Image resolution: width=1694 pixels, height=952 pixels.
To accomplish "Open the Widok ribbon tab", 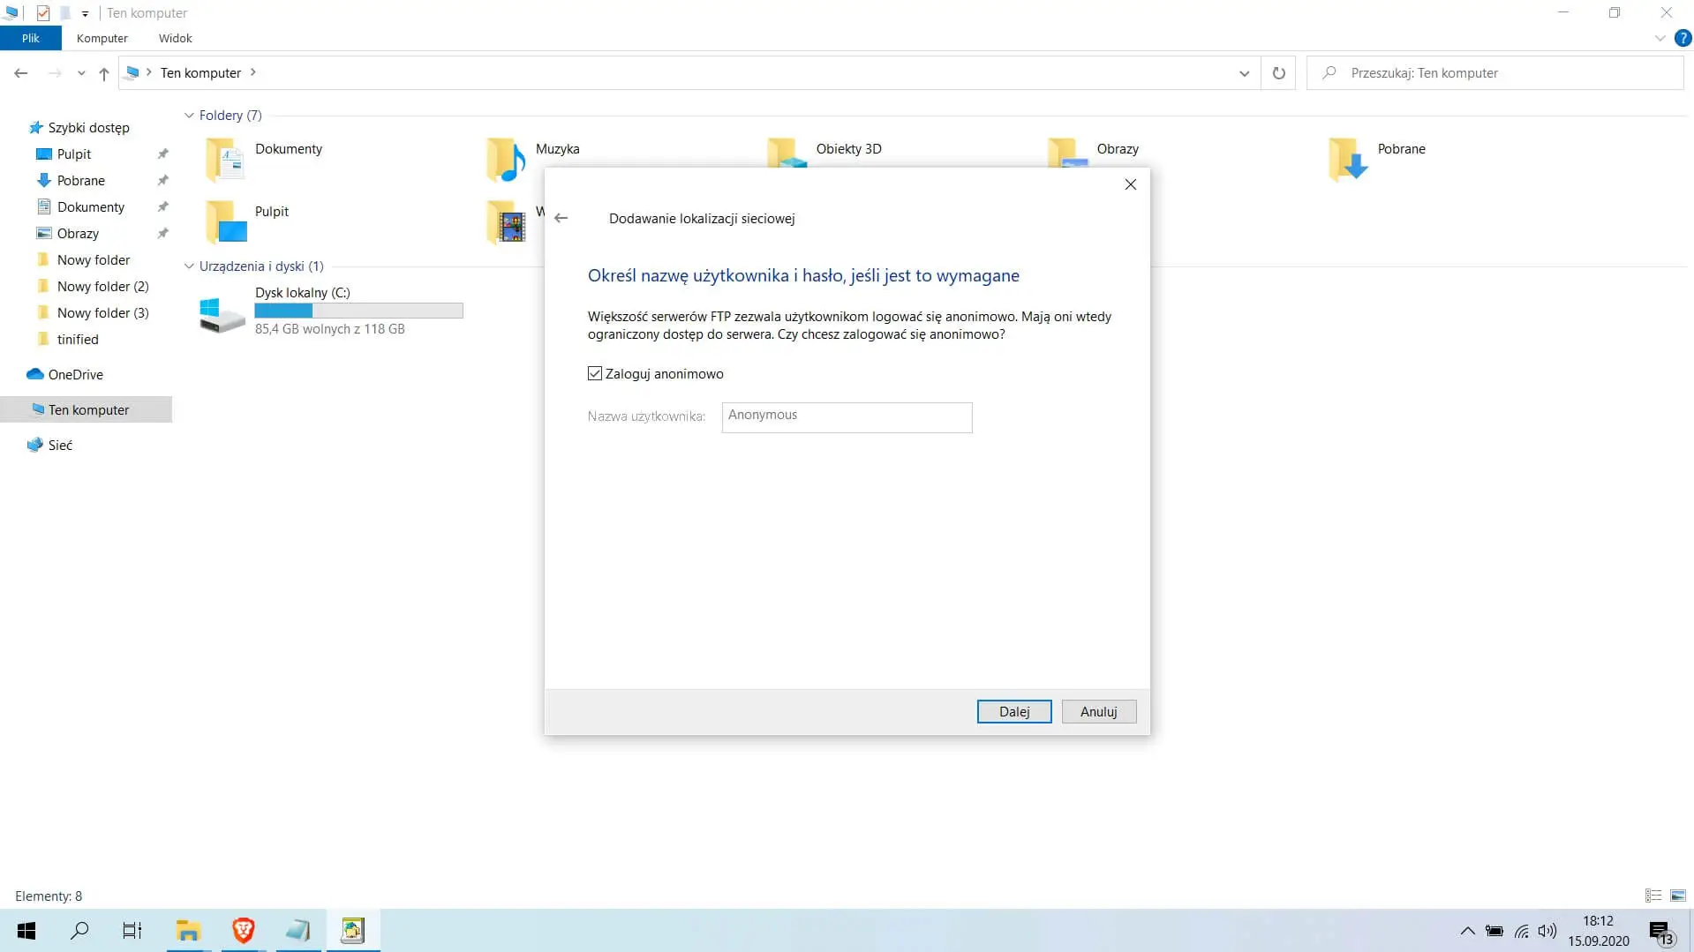I will coord(175,38).
